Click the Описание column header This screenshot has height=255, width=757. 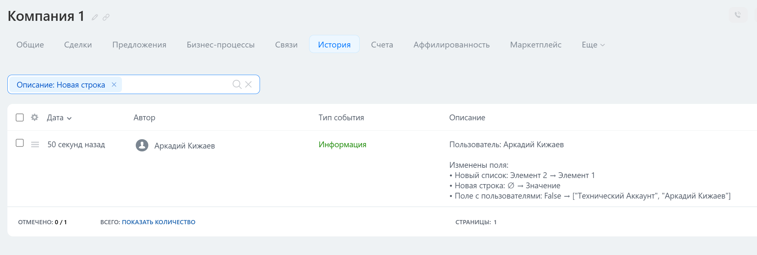pos(467,118)
